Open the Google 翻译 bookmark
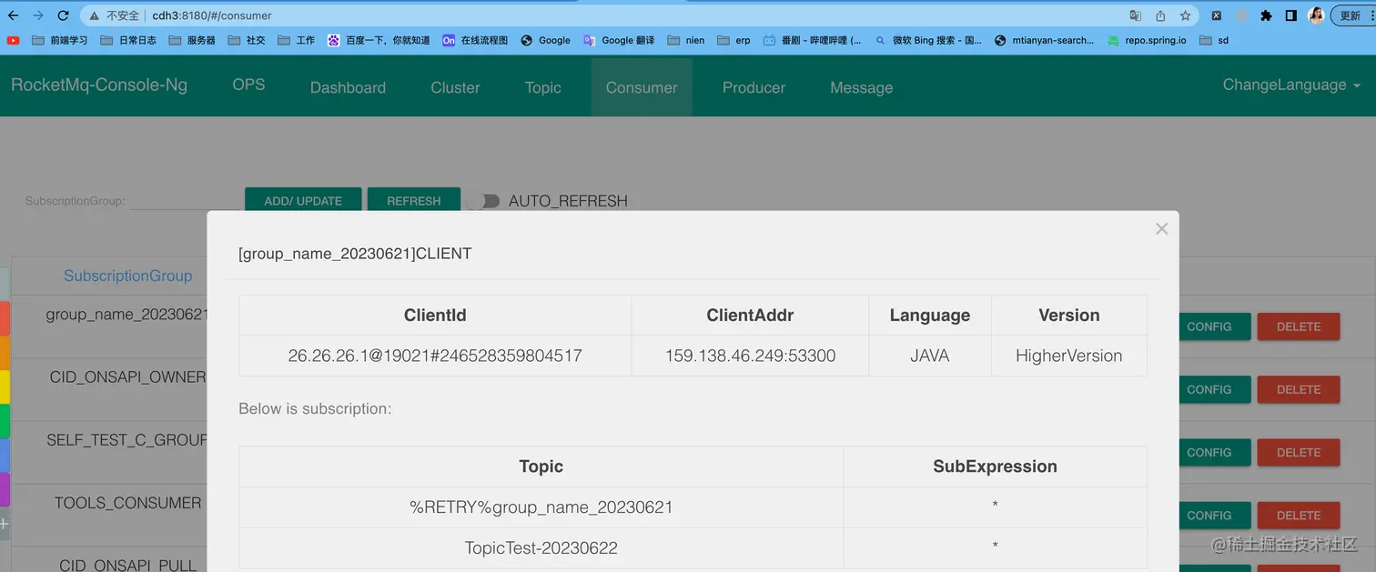 point(619,40)
